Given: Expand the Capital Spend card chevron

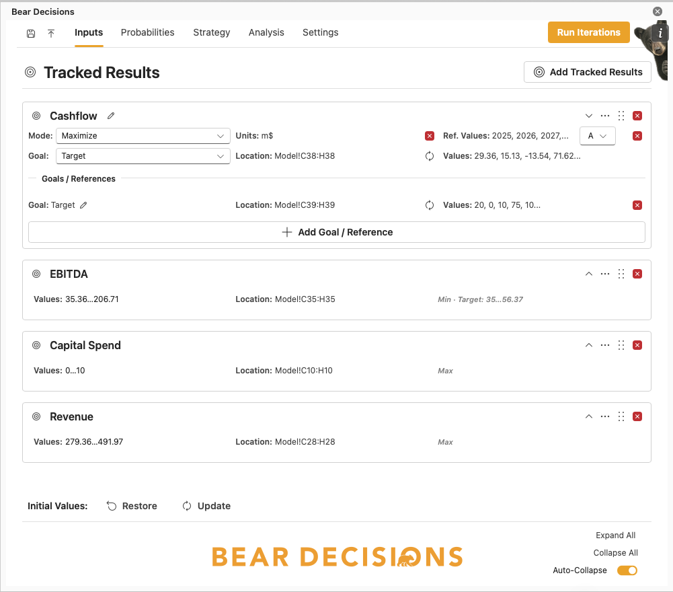Looking at the screenshot, I should 589,345.
